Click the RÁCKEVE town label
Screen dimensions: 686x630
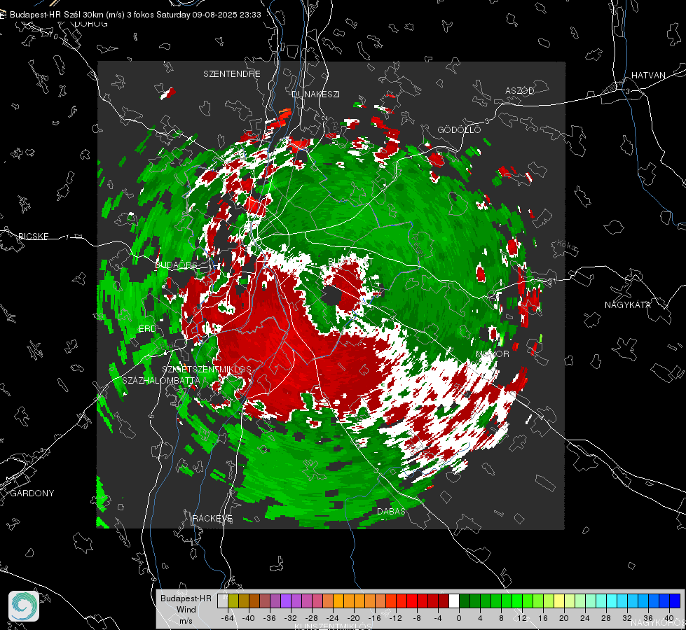[x=212, y=518]
